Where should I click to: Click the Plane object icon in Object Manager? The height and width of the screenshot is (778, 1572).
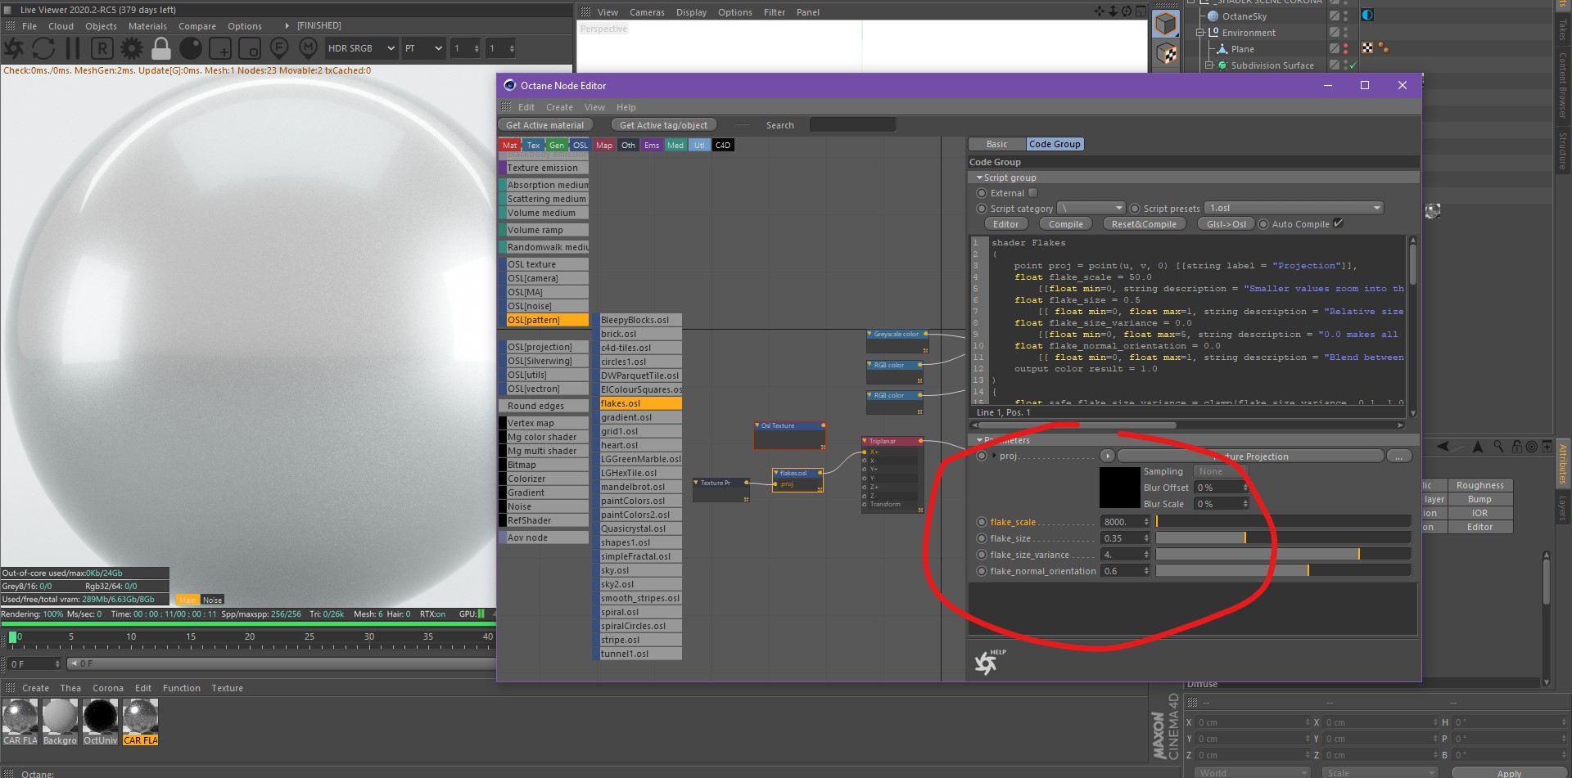pyautogui.click(x=1222, y=49)
